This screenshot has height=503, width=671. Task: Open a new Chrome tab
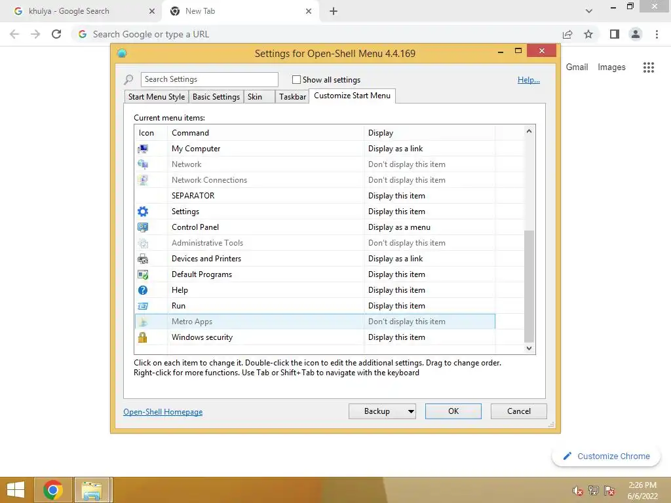tap(334, 11)
